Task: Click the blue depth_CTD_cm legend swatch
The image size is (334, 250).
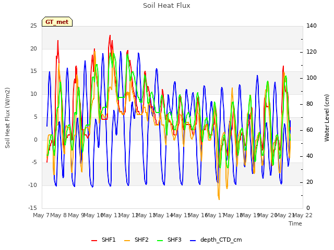Action: pos(193,241)
